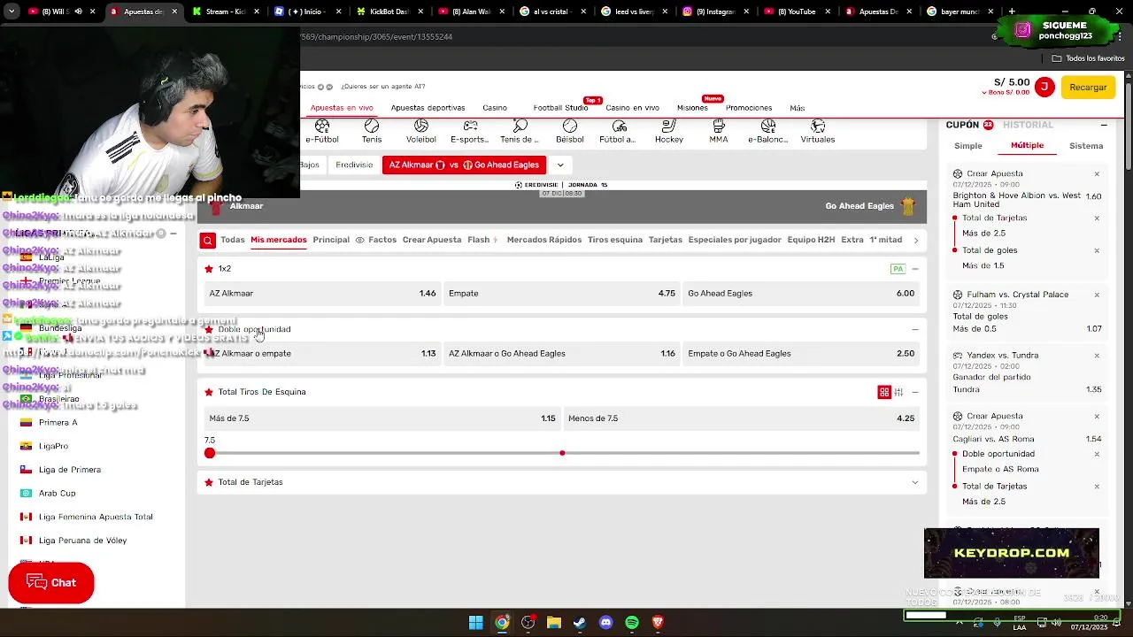Open the Windows Start menu

coord(476,623)
